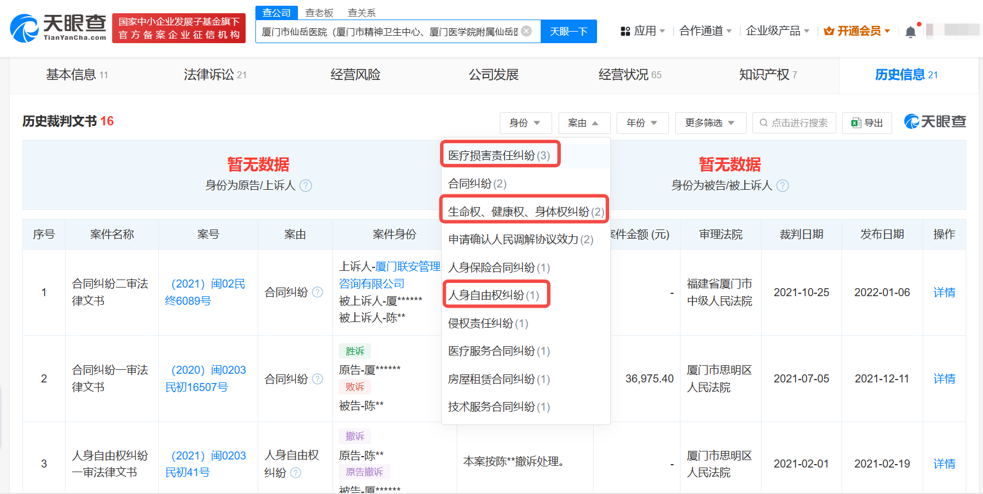Image resolution: width=983 pixels, height=494 pixels.
Task: Switch to the 基本信息 tab
Action: coord(77,75)
